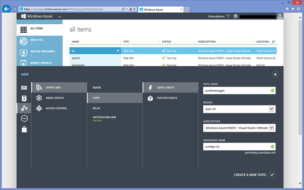
Task: Click the table search magnifier icon
Action: (x=274, y=41)
